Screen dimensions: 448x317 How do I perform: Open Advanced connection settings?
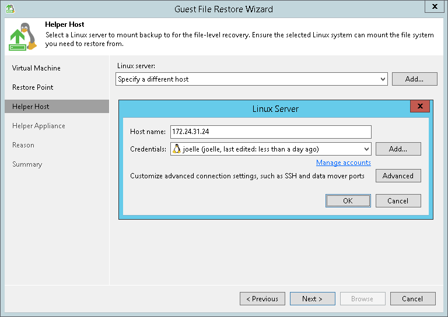pos(398,176)
